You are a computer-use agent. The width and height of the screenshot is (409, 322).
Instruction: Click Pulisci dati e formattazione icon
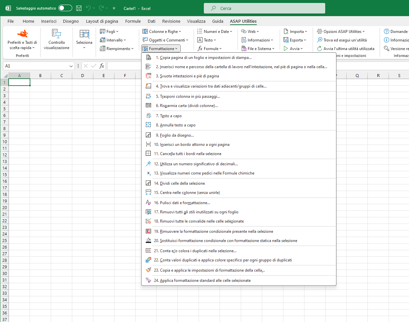click(x=148, y=203)
